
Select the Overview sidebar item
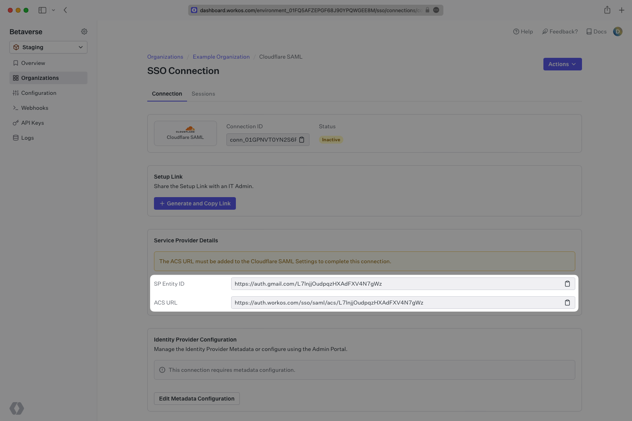coord(33,63)
